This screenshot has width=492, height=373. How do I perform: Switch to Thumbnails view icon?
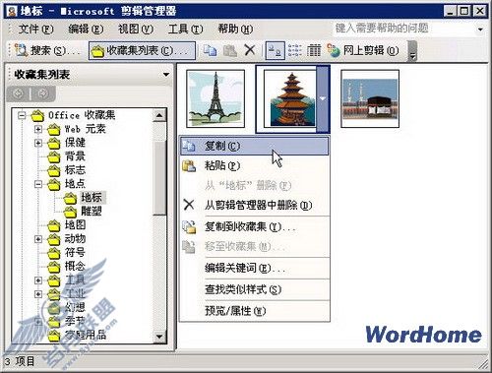pyautogui.click(x=275, y=50)
